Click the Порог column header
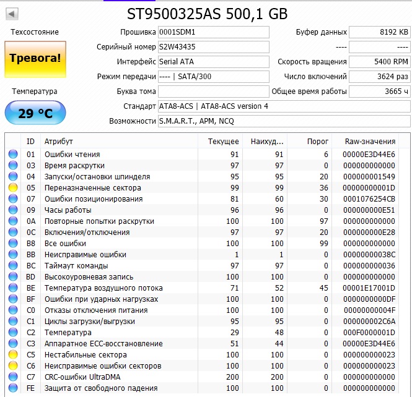This screenshot has height=397, width=412. tap(310, 142)
